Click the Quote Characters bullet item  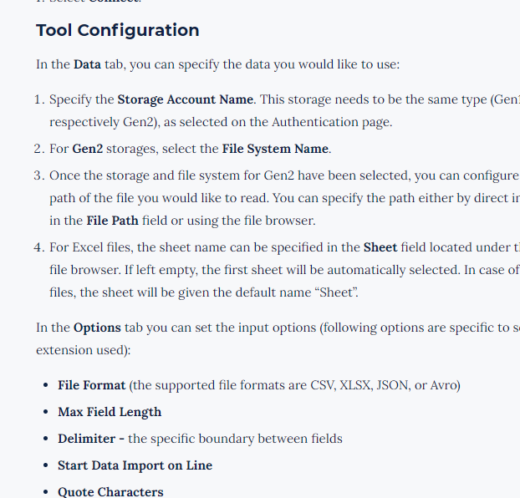click(x=110, y=492)
